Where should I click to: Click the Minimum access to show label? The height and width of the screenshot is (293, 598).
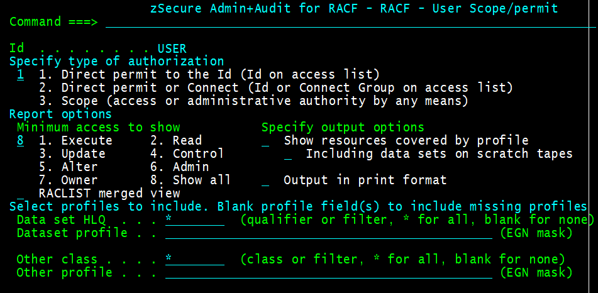pyautogui.click(x=98, y=128)
